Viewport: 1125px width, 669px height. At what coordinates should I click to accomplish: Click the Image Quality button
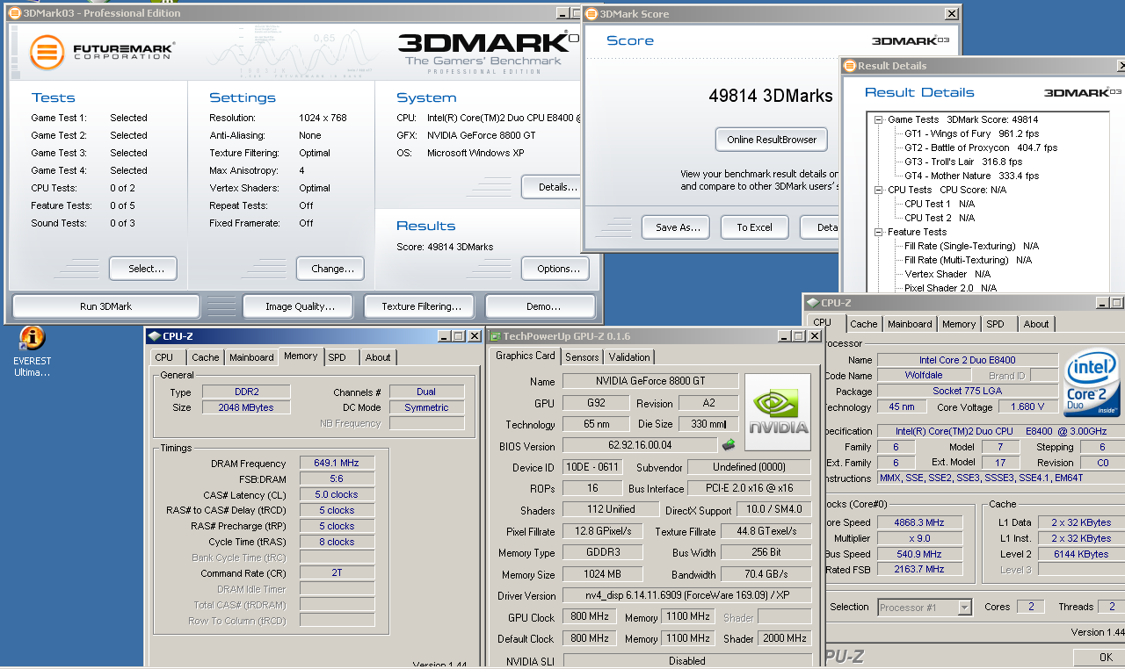tap(296, 306)
